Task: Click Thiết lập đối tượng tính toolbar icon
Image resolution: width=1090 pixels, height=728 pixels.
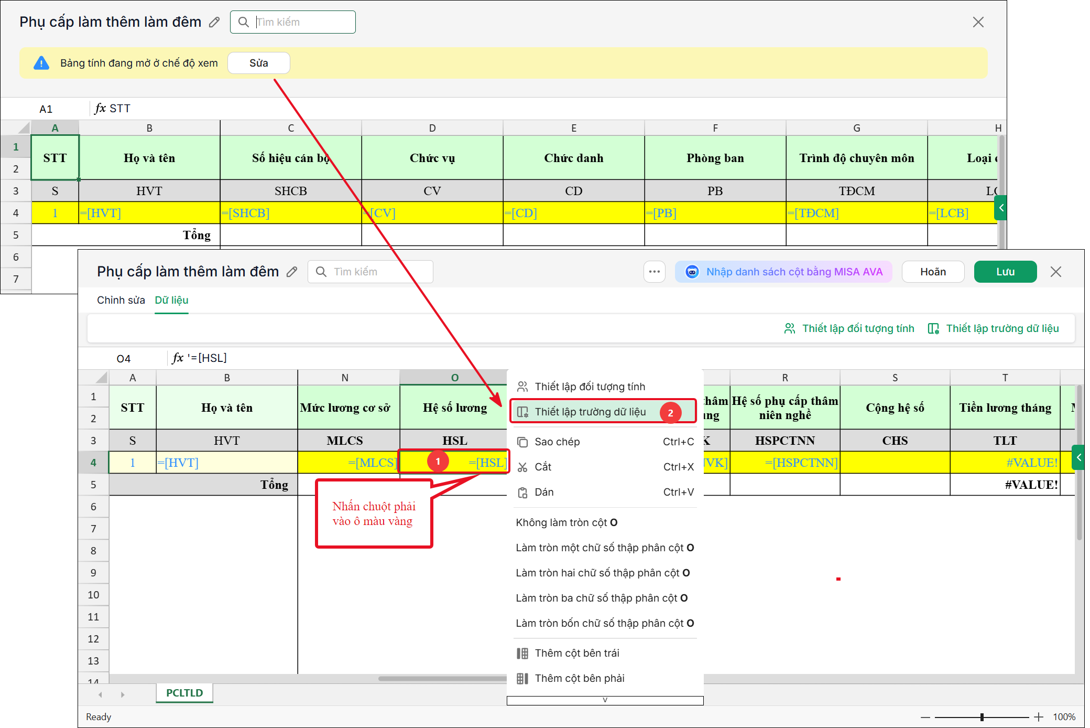Action: [x=790, y=329]
